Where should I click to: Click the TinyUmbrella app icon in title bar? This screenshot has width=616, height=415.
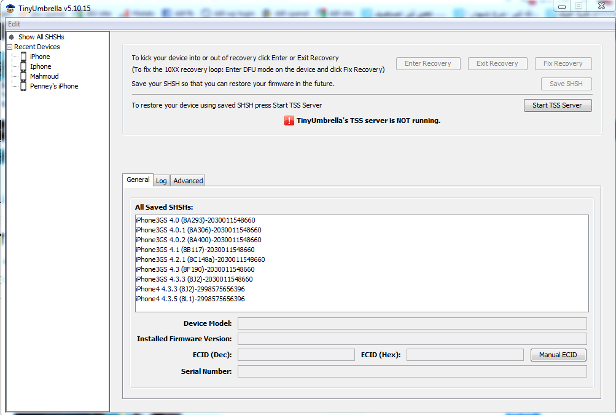point(10,8)
